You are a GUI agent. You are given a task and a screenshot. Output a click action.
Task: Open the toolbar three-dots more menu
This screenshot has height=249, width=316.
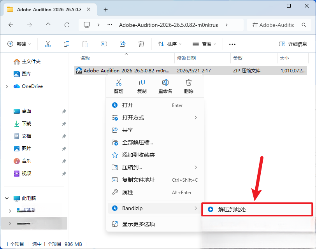tap(232, 44)
